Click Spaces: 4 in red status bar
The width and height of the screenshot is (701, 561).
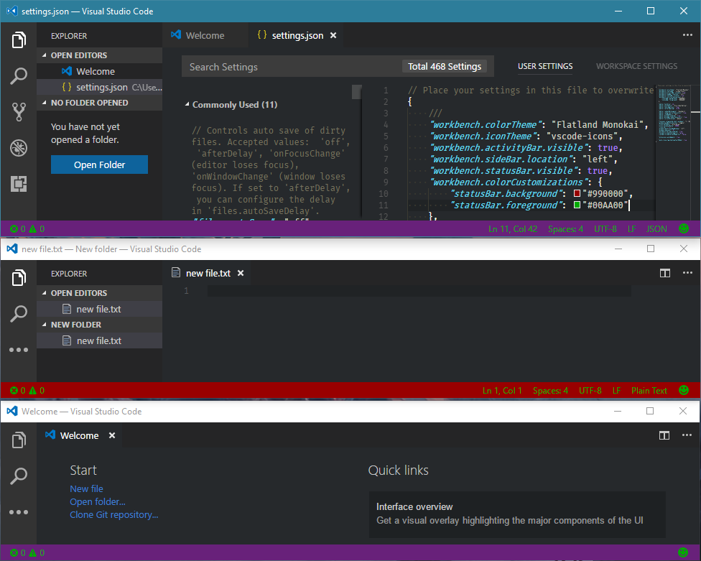point(550,390)
